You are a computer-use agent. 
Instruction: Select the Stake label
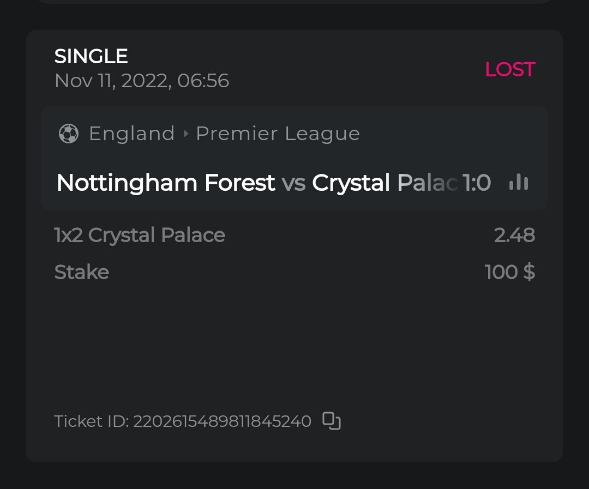pyautogui.click(x=82, y=271)
